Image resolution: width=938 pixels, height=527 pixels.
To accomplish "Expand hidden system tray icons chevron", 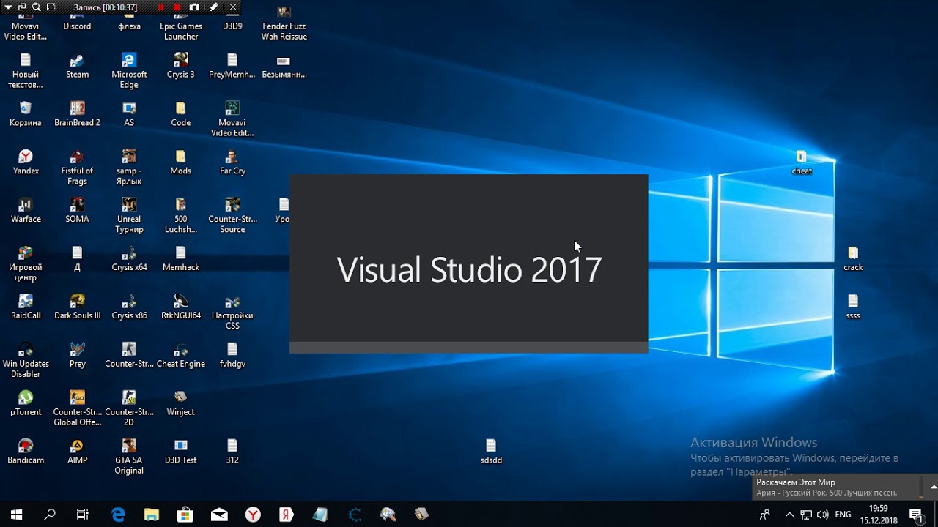I will point(789,515).
